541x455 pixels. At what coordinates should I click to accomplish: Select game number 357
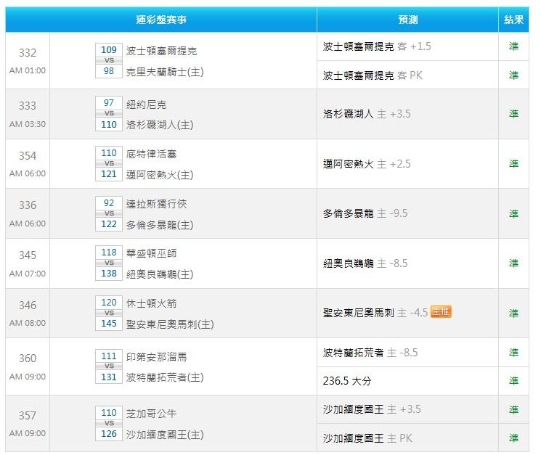click(28, 415)
